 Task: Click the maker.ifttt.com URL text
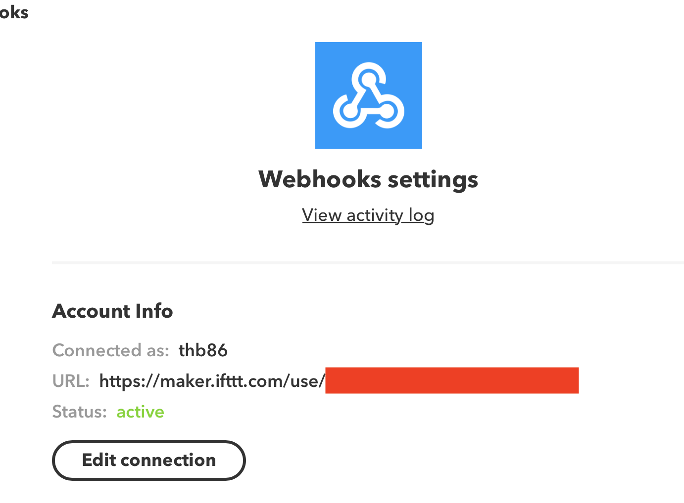pyautogui.click(x=212, y=381)
